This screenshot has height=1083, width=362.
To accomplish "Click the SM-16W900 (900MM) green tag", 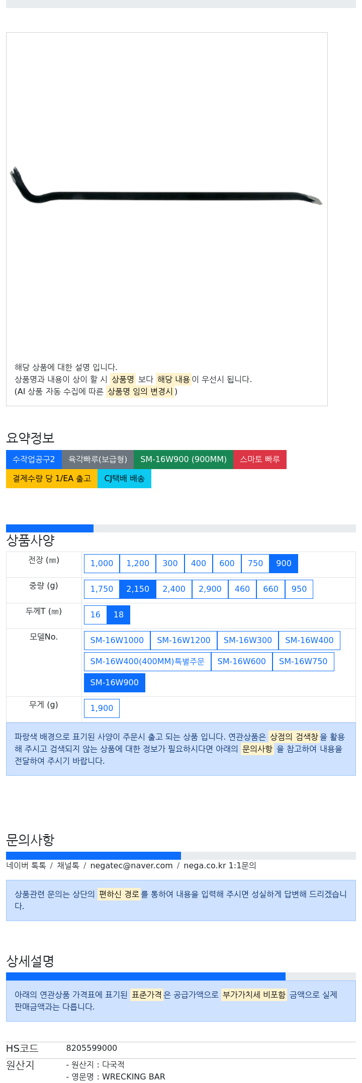I will tap(184, 459).
